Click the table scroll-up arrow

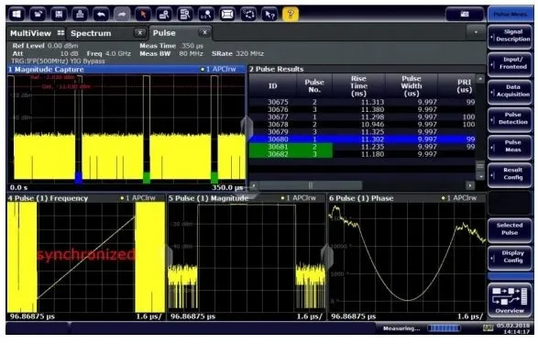pyautogui.click(x=480, y=79)
